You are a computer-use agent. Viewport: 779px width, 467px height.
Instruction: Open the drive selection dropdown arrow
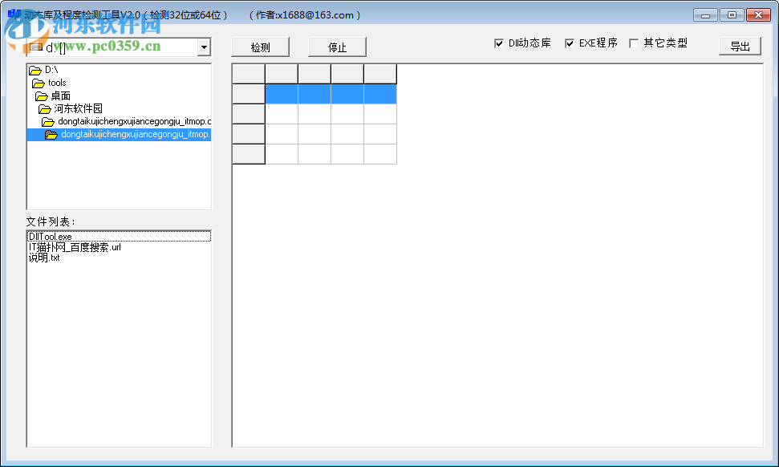[204, 47]
